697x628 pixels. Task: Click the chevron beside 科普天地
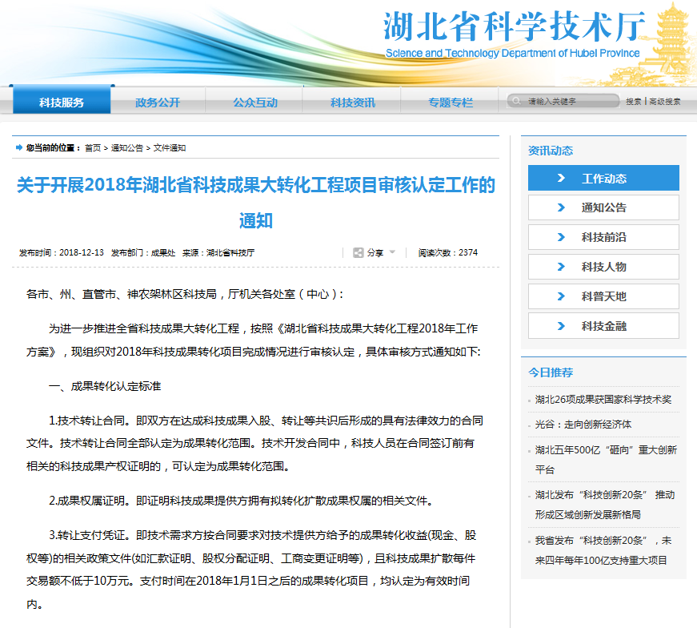click(x=561, y=296)
